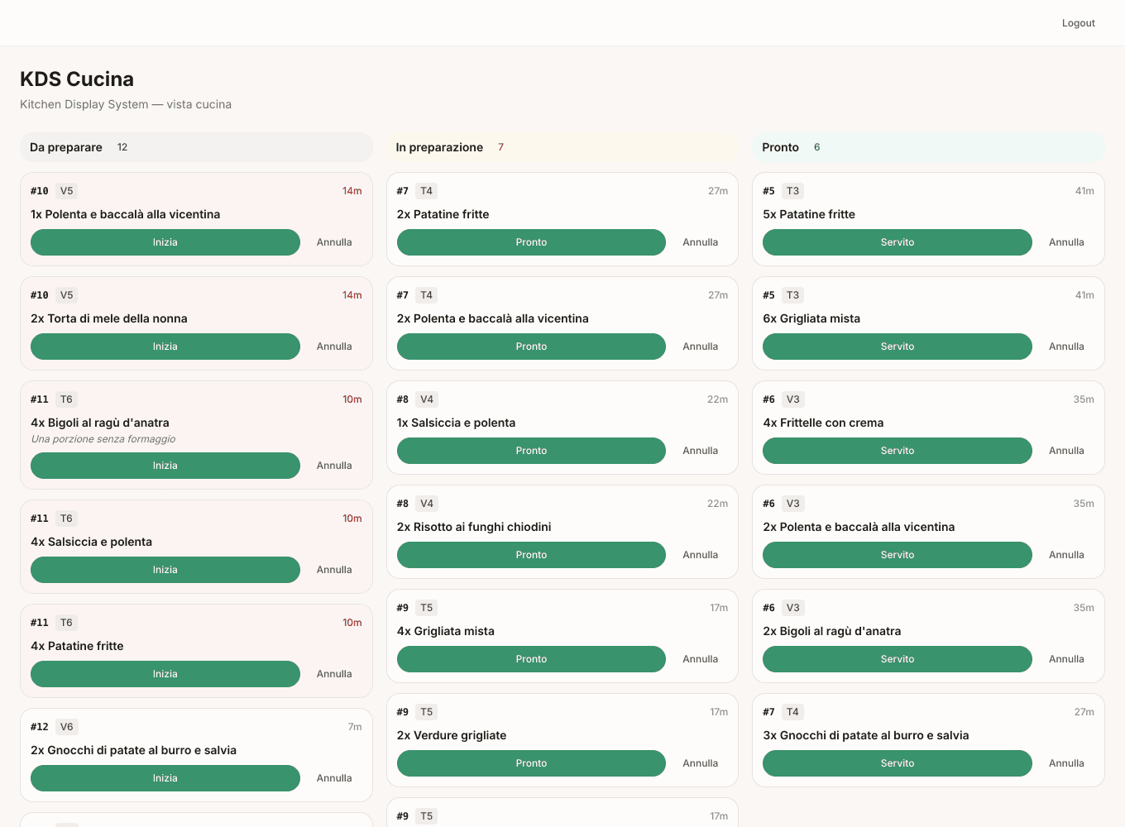Cancel 2x Verdure grigliate
The height and width of the screenshot is (827, 1125).
click(701, 763)
